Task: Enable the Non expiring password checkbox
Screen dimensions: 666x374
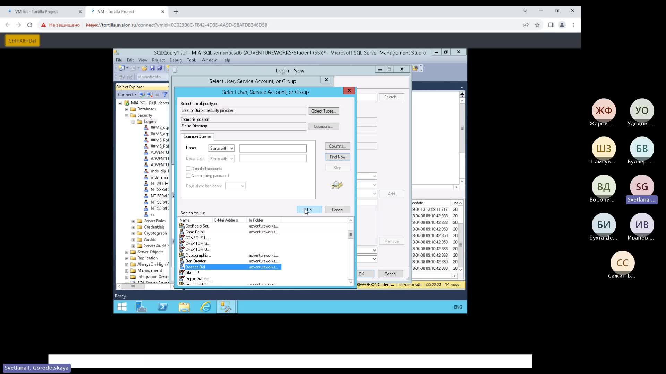Action: click(x=188, y=176)
